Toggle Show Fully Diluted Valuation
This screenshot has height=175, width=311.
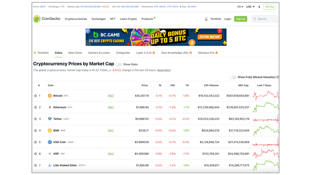point(233,77)
